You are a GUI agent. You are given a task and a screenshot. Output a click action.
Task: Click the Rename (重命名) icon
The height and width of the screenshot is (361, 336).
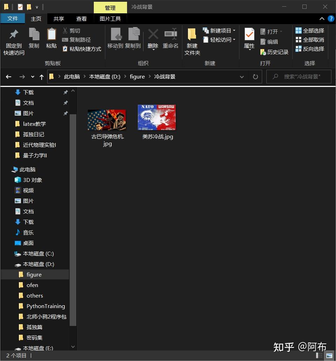[171, 35]
